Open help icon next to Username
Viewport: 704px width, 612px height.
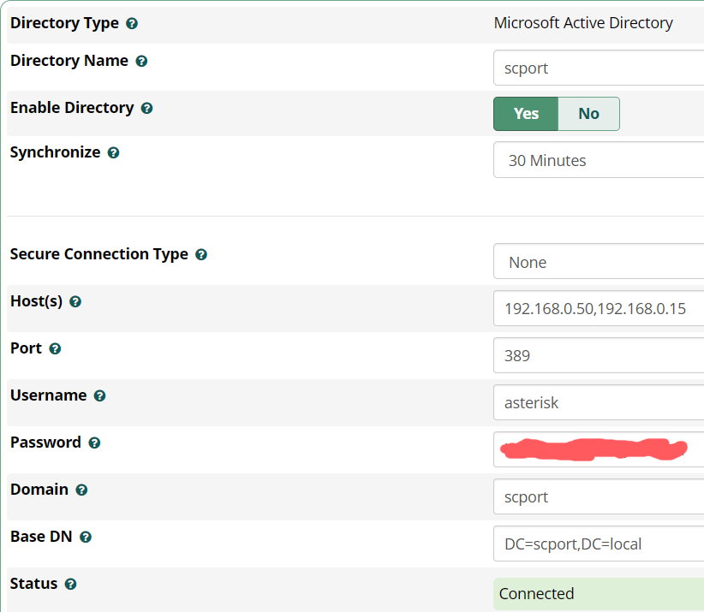click(x=99, y=396)
